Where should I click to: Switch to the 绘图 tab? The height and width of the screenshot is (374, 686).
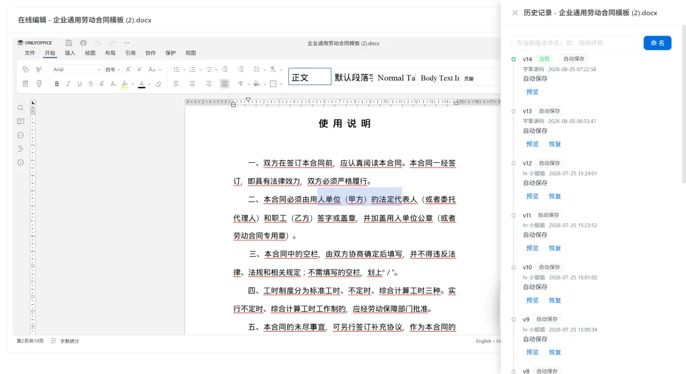90,53
